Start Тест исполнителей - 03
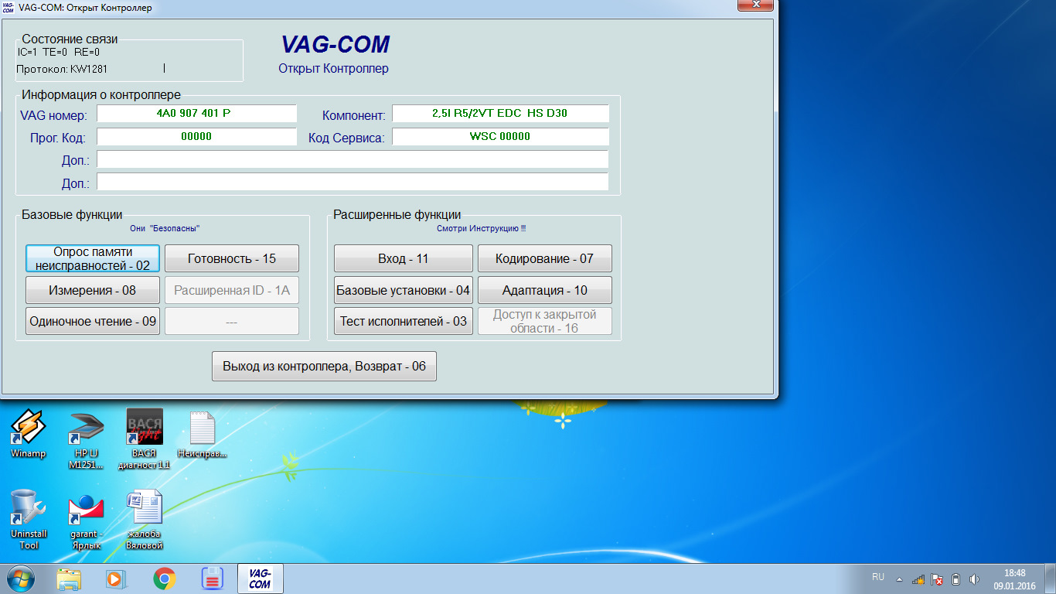The height and width of the screenshot is (594, 1056). [x=404, y=321]
